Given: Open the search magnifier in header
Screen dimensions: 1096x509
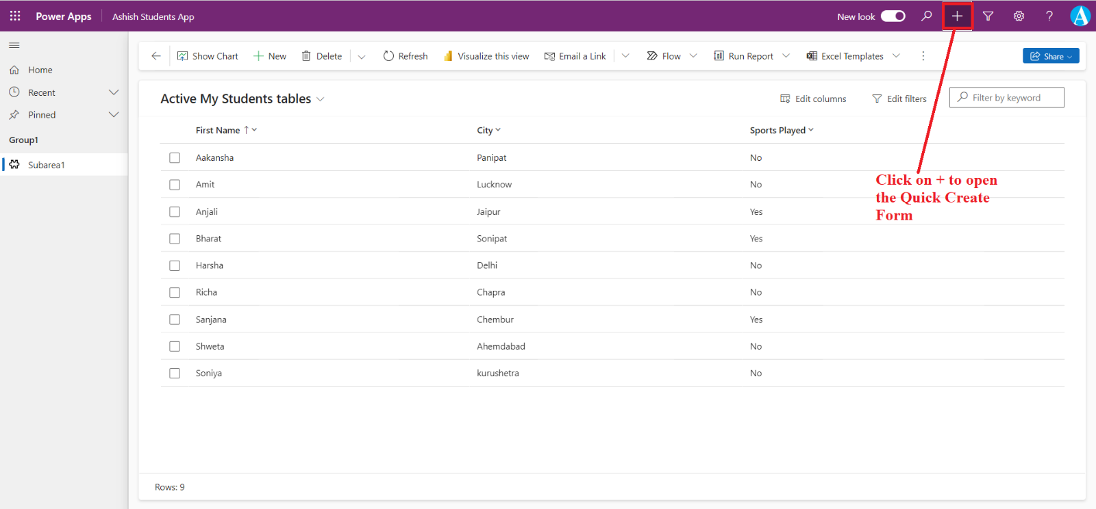Looking at the screenshot, I should pyautogui.click(x=926, y=16).
